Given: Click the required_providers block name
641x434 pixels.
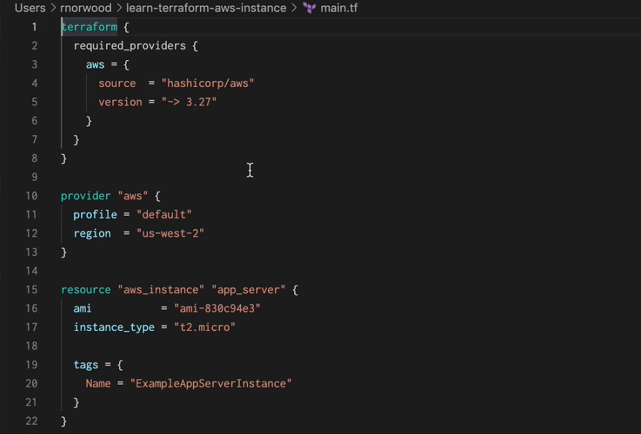Looking at the screenshot, I should [130, 45].
